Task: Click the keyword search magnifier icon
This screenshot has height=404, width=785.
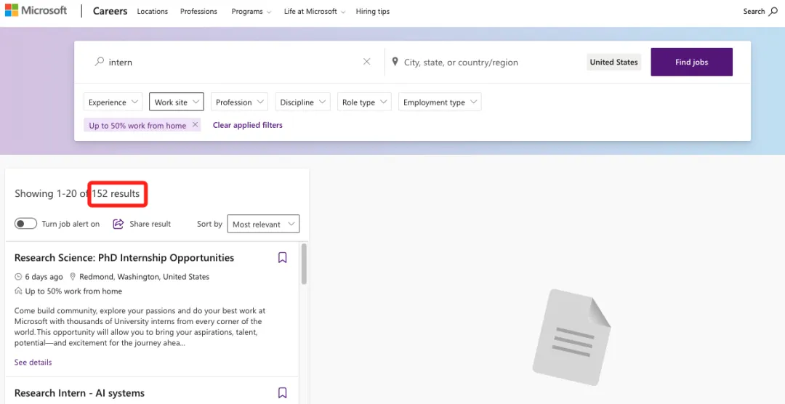Action: [x=100, y=62]
